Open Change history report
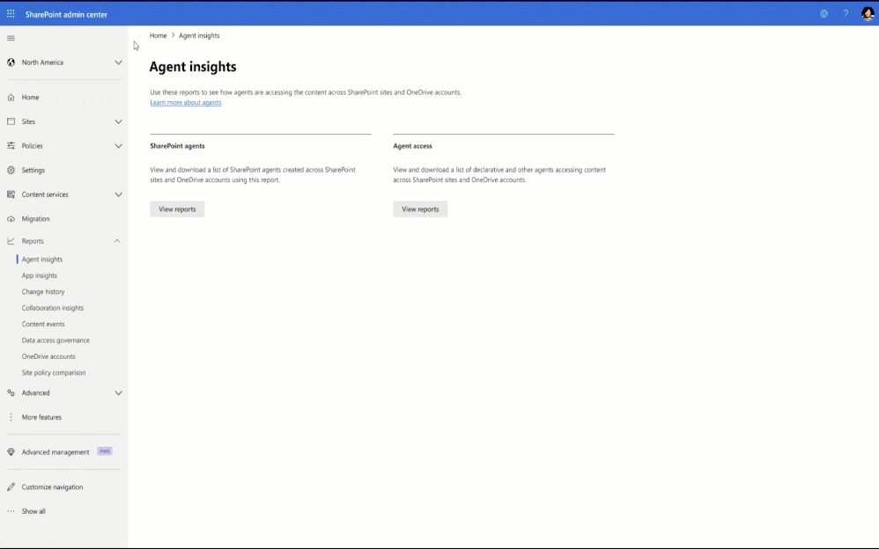 [43, 292]
